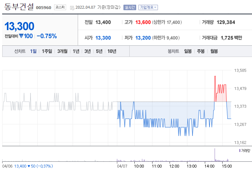
Task: Select the 10년 line chart tab
Action: pyautogui.click(x=112, y=51)
